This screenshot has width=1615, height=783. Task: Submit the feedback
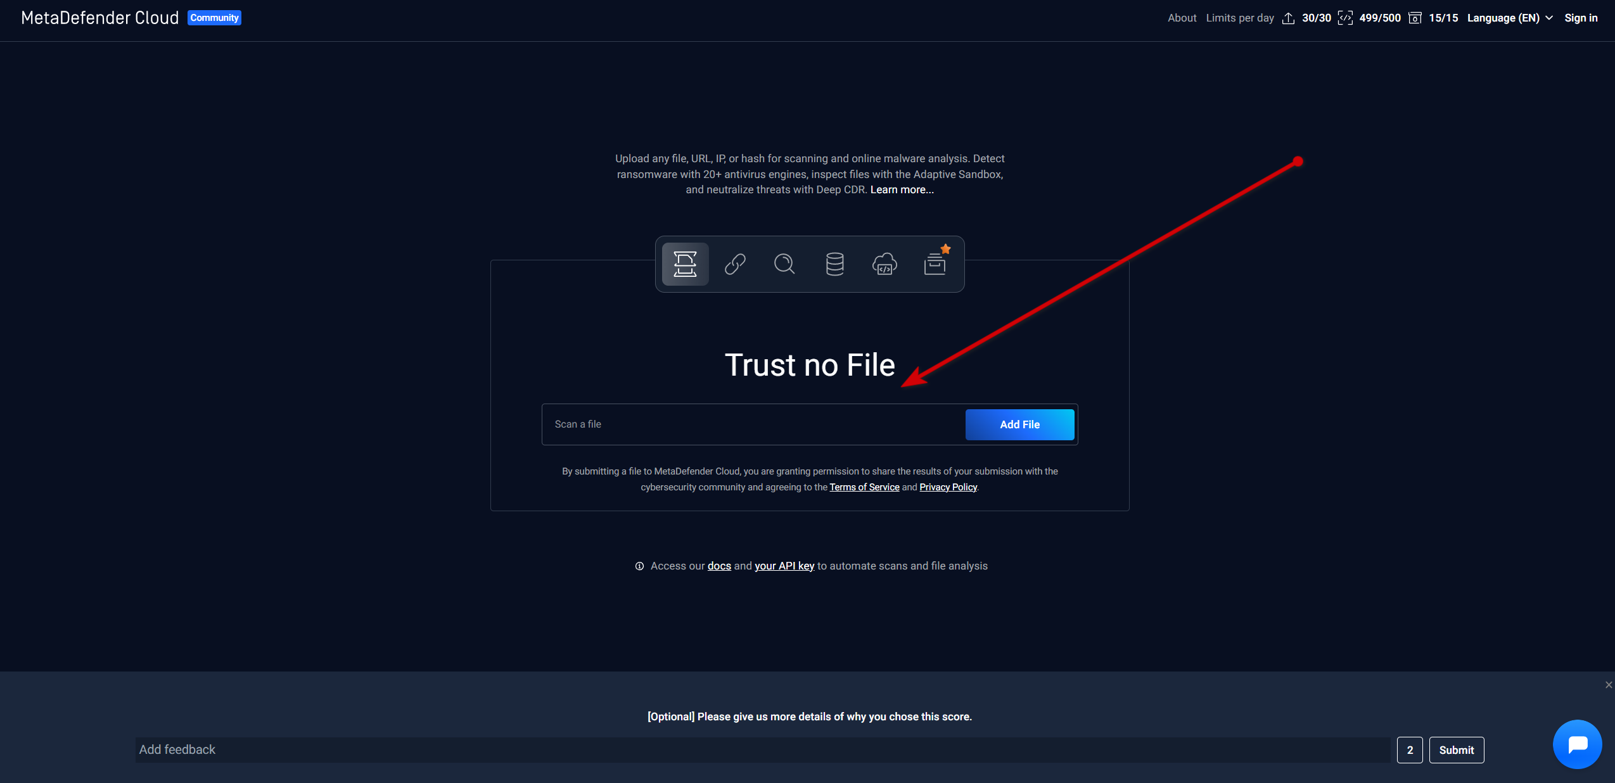click(1456, 750)
